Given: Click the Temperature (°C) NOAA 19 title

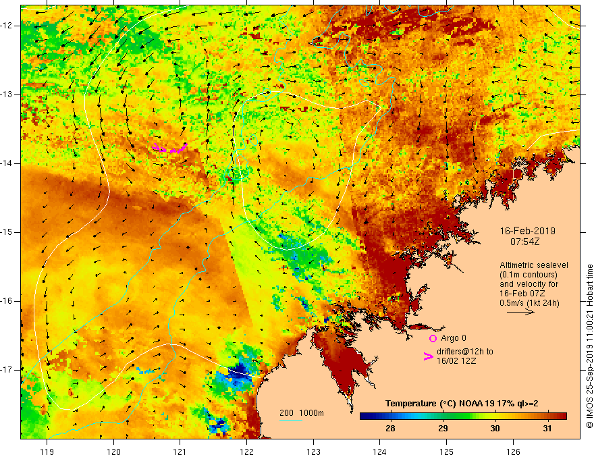Looking at the screenshot, I should pos(462,404).
